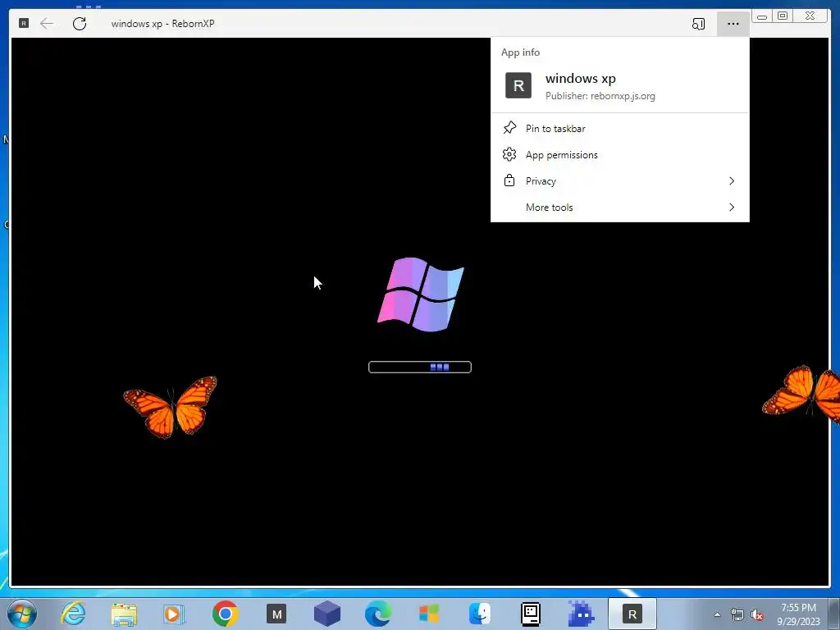This screenshot has height=630, width=840.
Task: Expand the More tools submenu
Action: [620, 208]
